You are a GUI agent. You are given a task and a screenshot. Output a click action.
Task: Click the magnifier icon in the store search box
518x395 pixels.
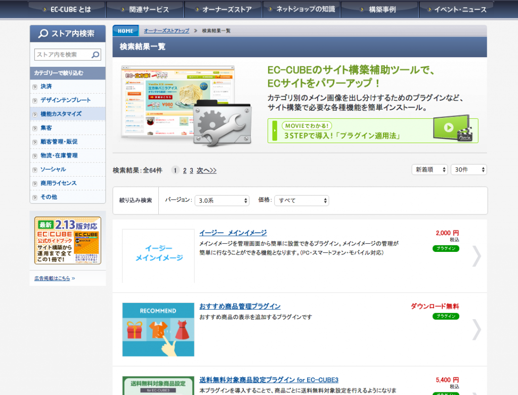click(x=96, y=55)
